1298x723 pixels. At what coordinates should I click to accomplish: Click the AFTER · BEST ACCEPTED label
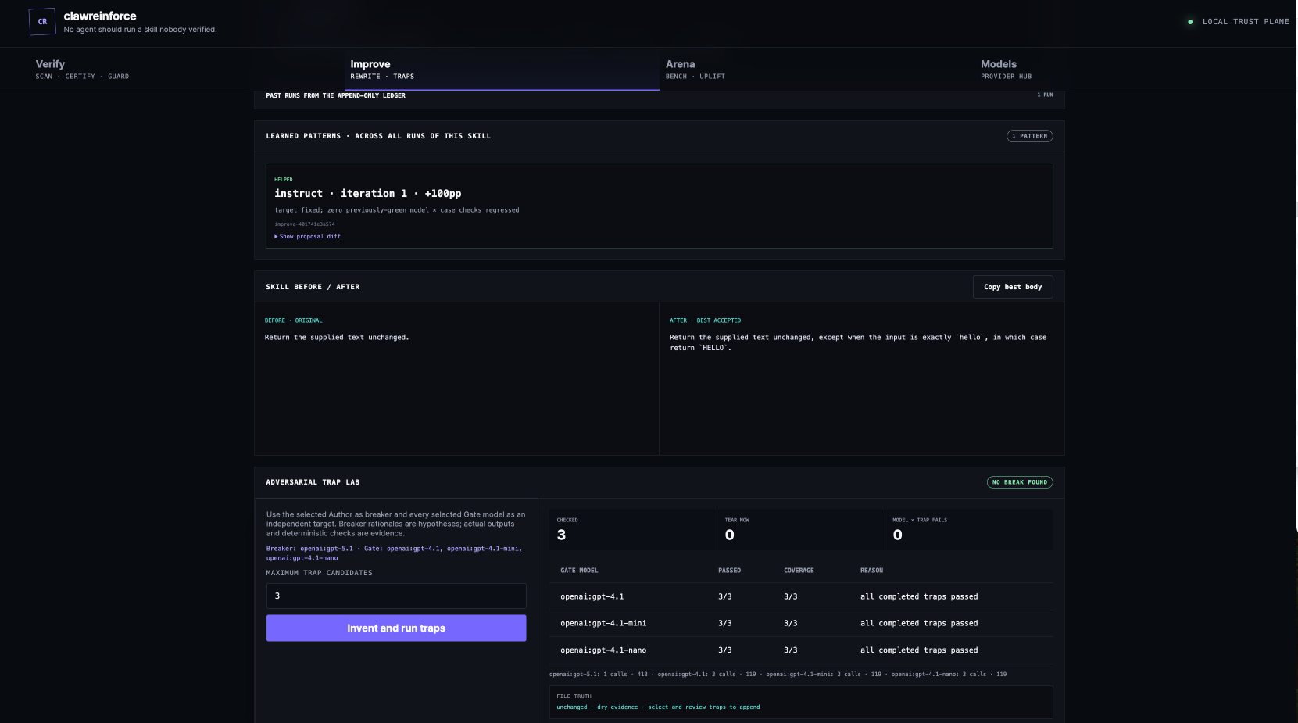pyautogui.click(x=705, y=320)
